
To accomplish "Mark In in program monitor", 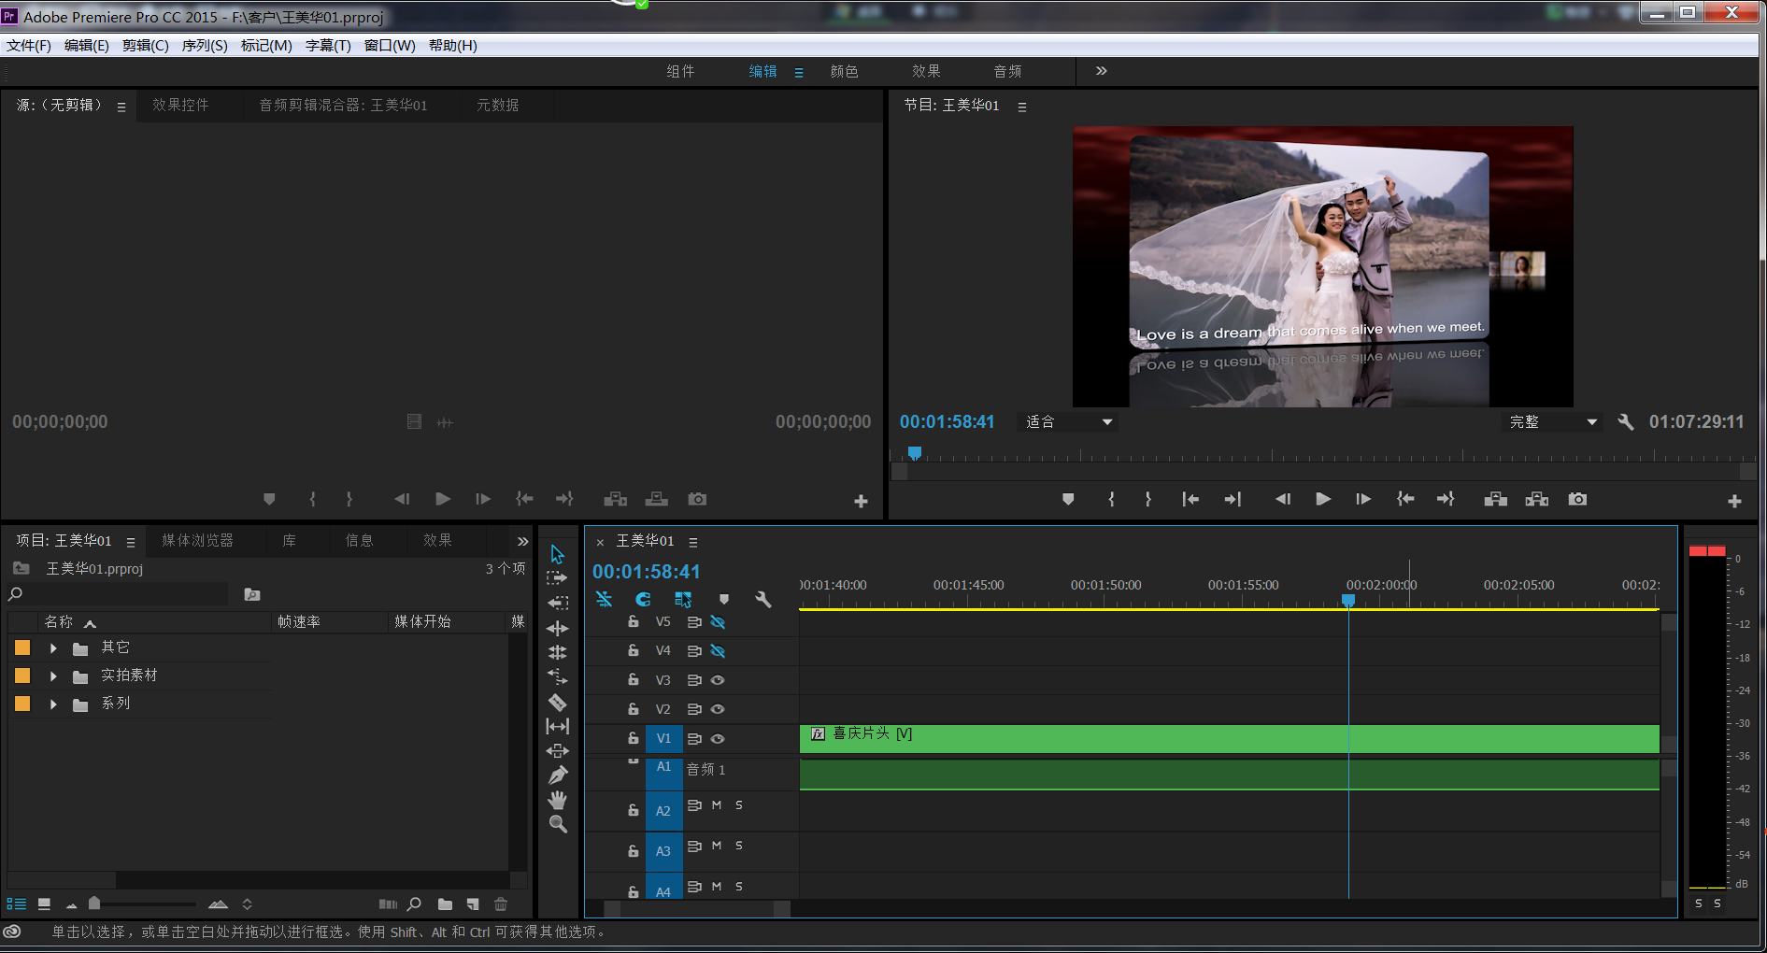I will pos(1111,499).
